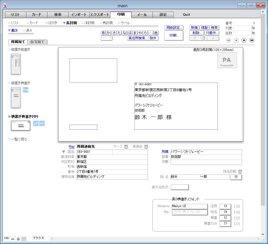Viewport: 268px width, 244px height.
Task: Click the Air mail badge icon
Action: 42,123
